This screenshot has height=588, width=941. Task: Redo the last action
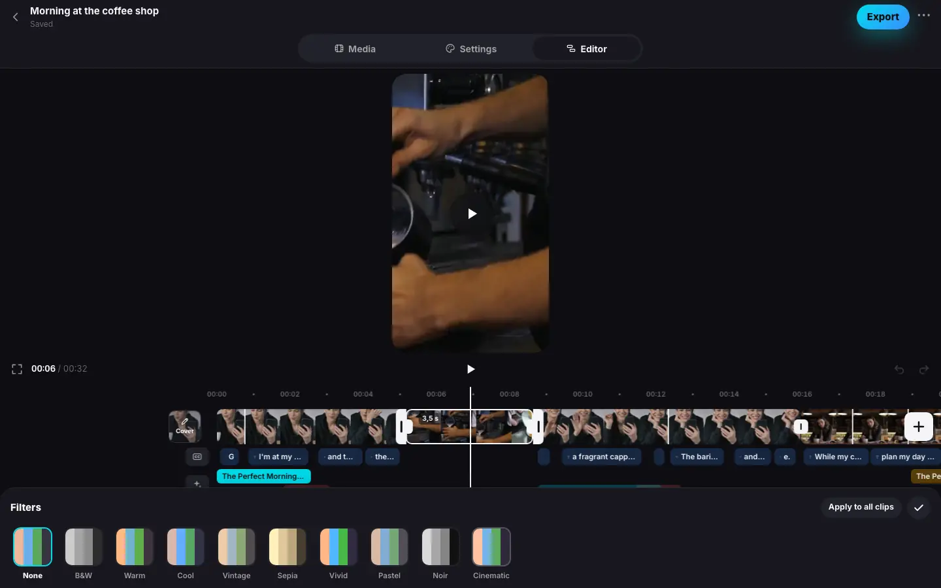pos(924,370)
